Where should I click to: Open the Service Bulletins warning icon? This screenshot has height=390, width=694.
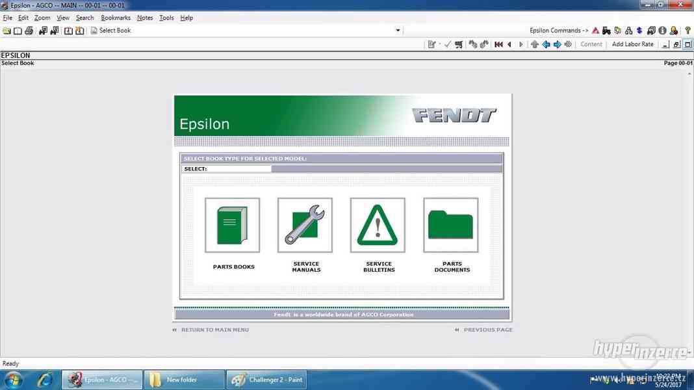point(378,226)
